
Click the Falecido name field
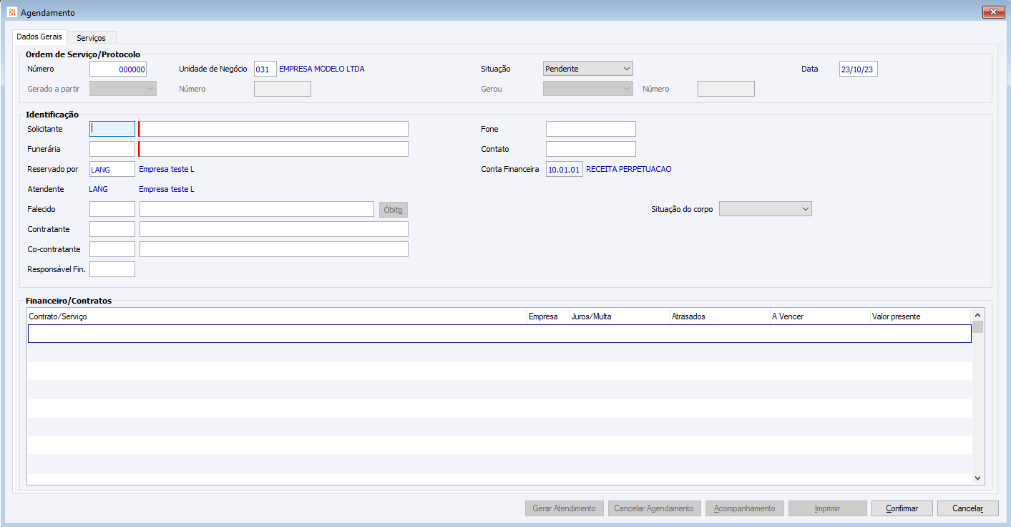point(257,209)
